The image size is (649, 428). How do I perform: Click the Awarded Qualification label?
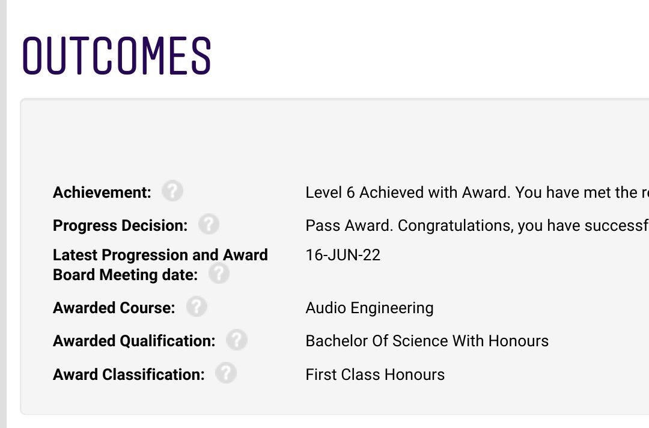pyautogui.click(x=134, y=341)
